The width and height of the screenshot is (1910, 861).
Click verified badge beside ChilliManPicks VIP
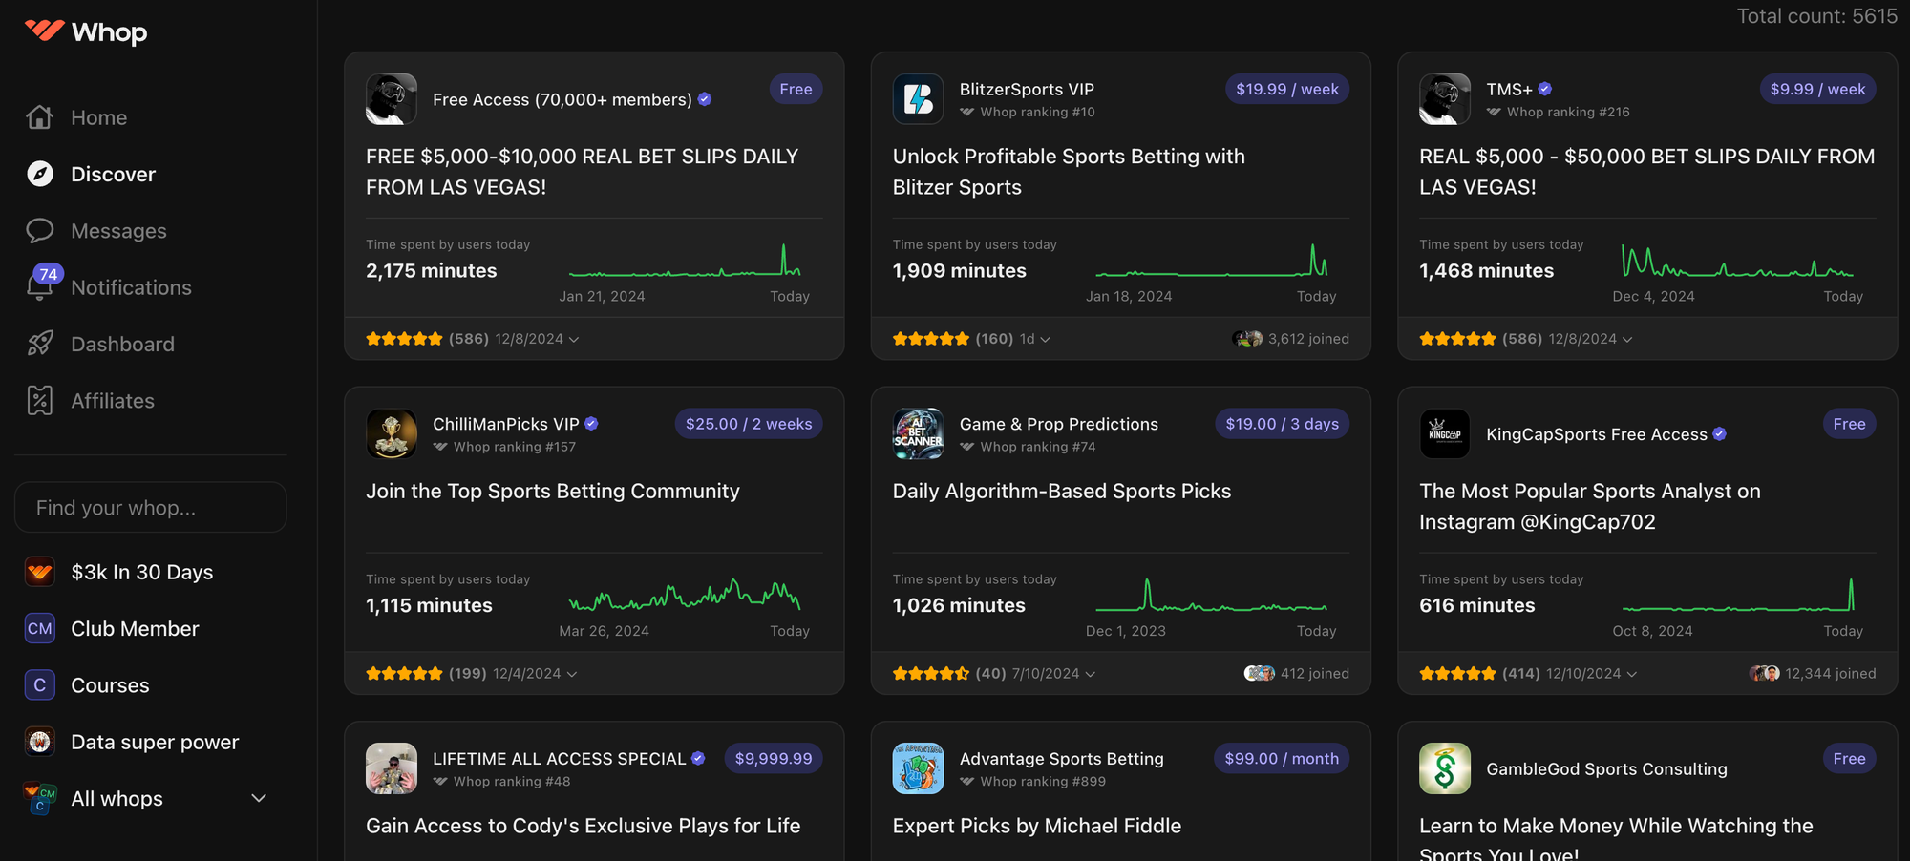[591, 424]
